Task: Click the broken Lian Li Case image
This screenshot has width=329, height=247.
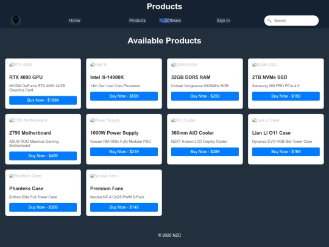Action: coord(266,120)
